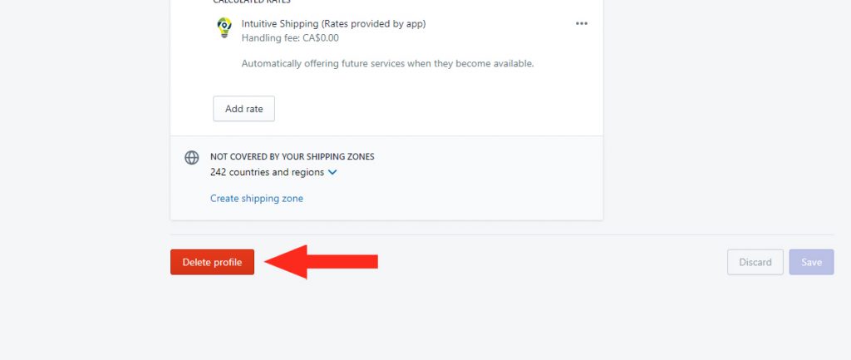Viewport: 851px width, 360px height.
Task: Click the partially visible Calculated Rates heading
Action: click(251, 2)
